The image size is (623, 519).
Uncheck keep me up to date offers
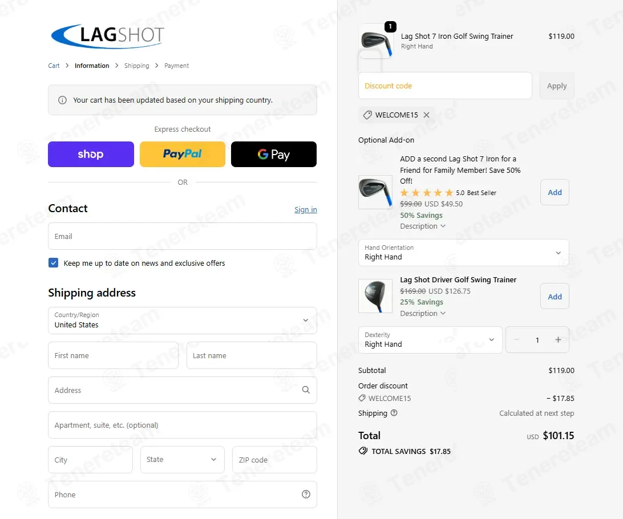(x=53, y=262)
